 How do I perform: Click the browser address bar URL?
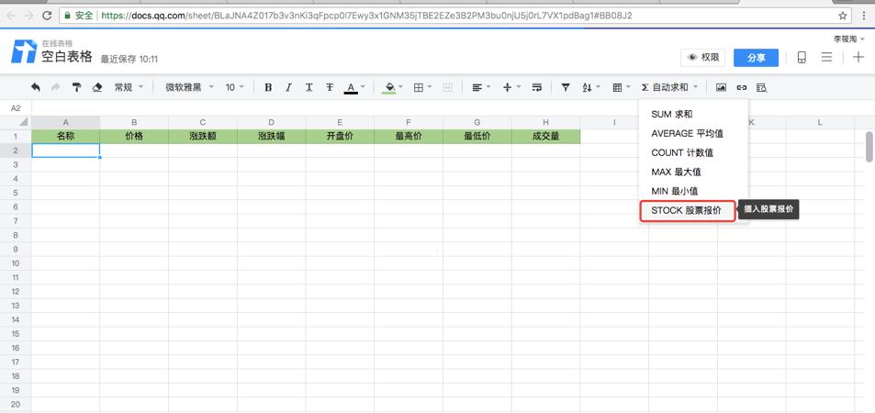(x=366, y=16)
